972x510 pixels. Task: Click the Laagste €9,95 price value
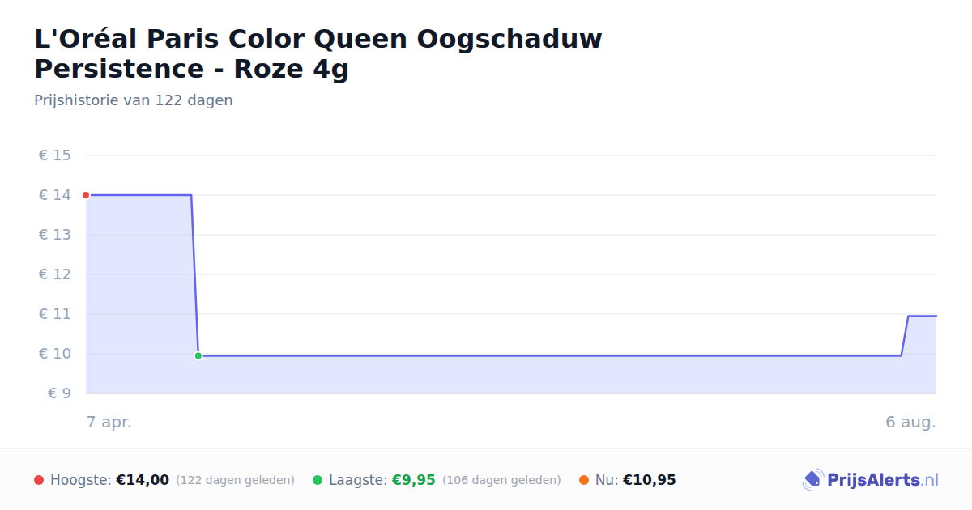[x=414, y=480]
